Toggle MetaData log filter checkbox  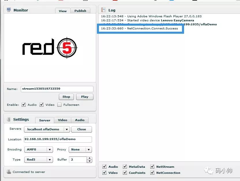[125, 167]
